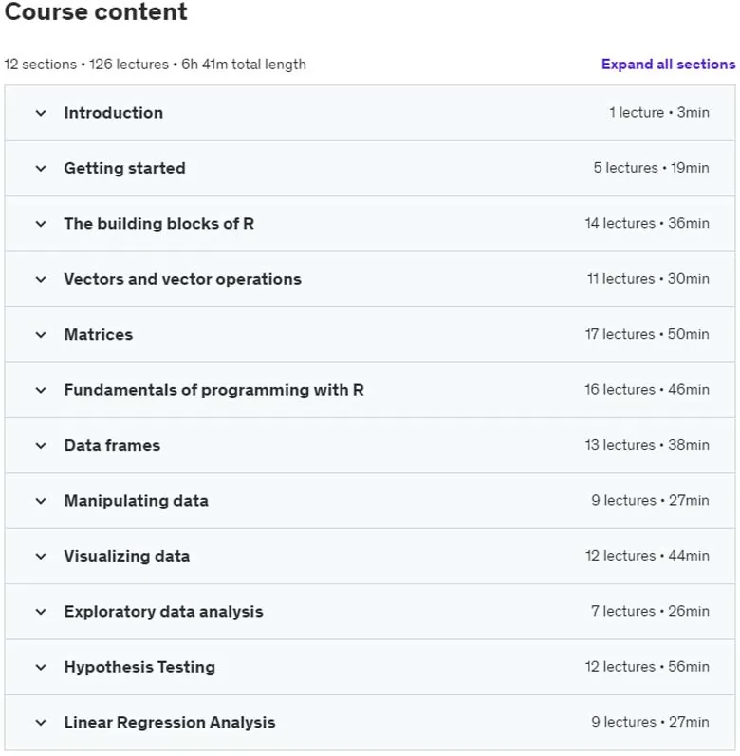Image resolution: width=740 pixels, height=756 pixels.
Task: Expand the Introduction section chevron
Action: coord(41,113)
